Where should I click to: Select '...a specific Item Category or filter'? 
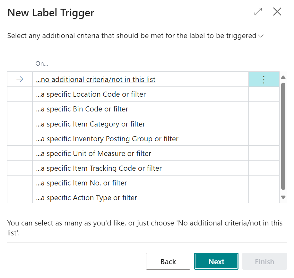click(x=89, y=124)
